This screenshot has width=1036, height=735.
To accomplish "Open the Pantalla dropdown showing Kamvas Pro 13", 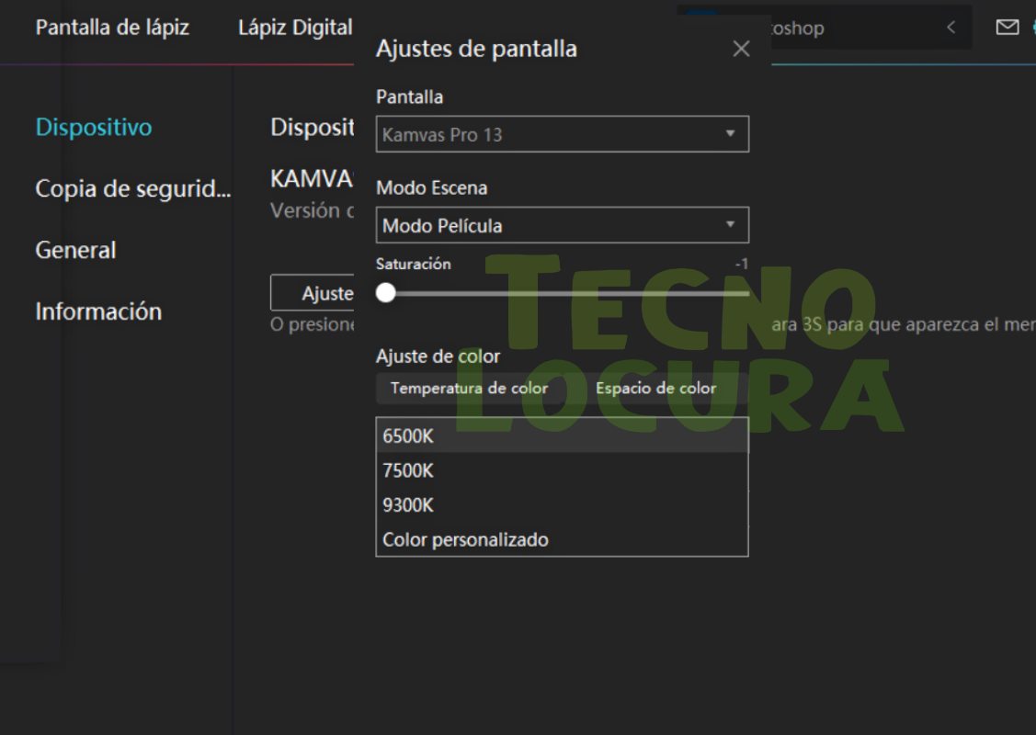I will tap(563, 134).
